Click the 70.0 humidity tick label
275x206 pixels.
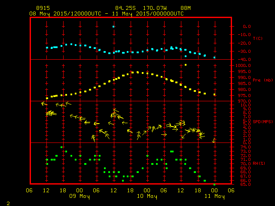click(245, 164)
